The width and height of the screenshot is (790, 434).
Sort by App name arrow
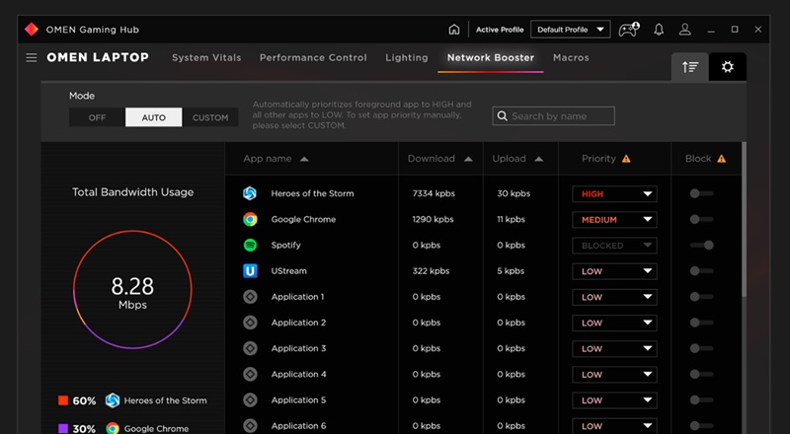[304, 159]
